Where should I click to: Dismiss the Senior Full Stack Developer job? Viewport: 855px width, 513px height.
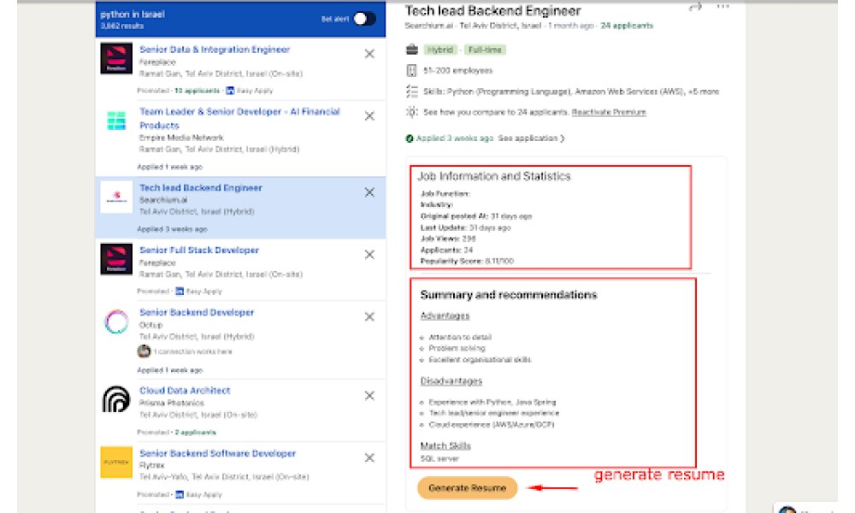pyautogui.click(x=369, y=255)
